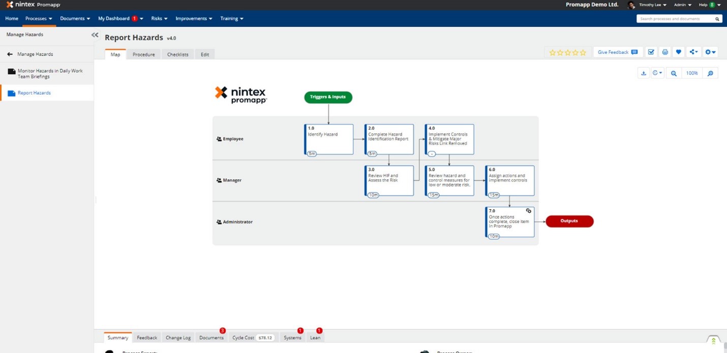Select activity 1.0 Identify Hazard

tap(328, 139)
